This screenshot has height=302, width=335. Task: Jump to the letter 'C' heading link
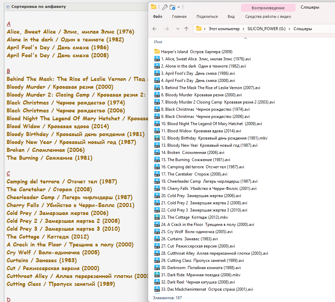pos(8,173)
